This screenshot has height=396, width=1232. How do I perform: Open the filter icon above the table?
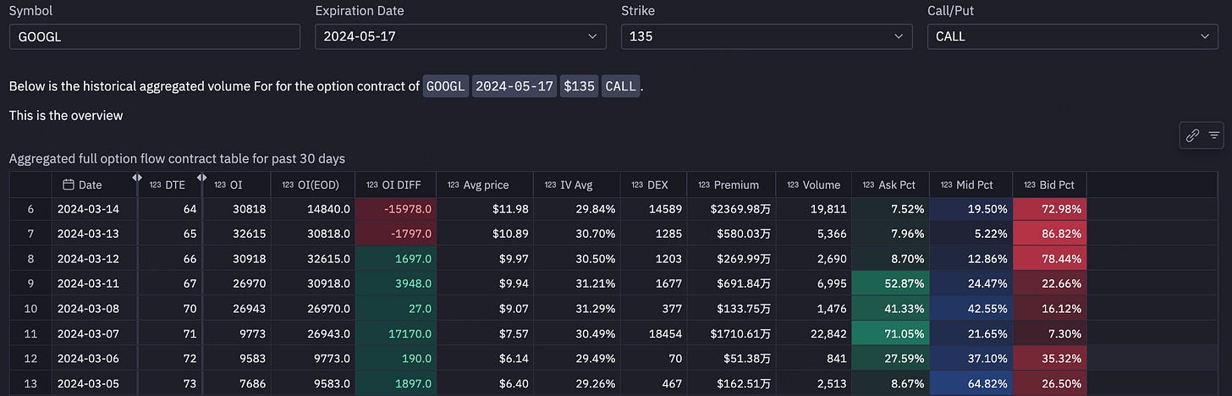1214,135
